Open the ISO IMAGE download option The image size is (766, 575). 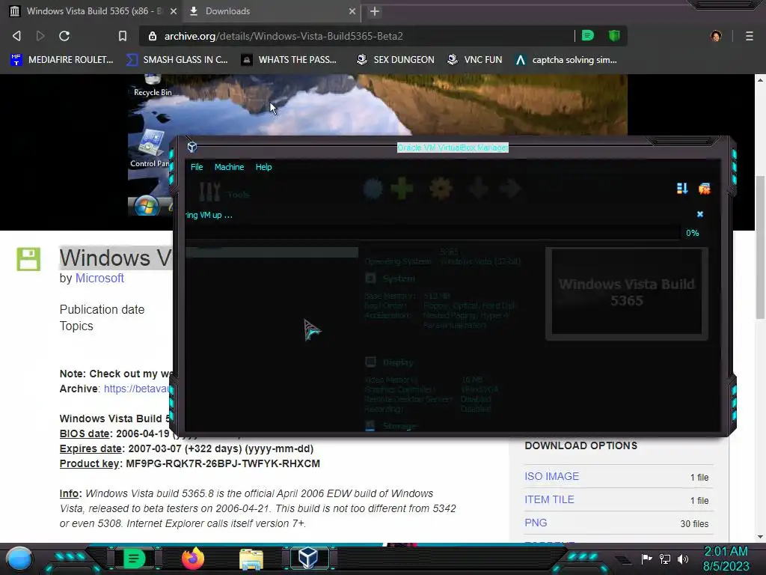(x=551, y=476)
